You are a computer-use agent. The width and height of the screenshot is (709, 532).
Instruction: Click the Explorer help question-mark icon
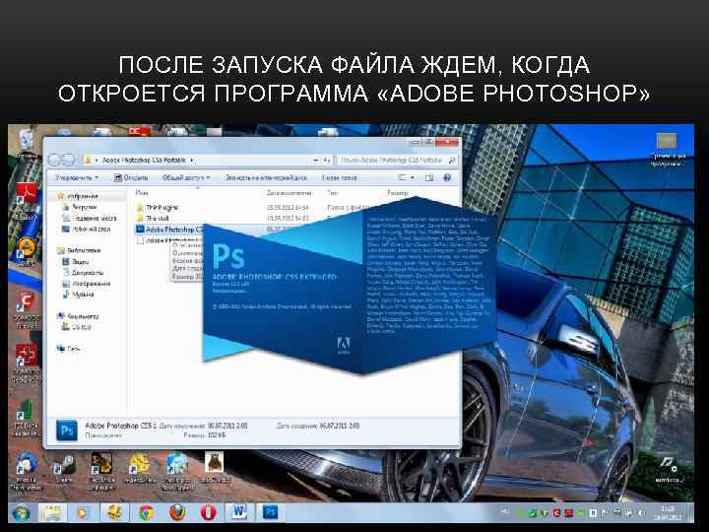pyautogui.click(x=447, y=177)
